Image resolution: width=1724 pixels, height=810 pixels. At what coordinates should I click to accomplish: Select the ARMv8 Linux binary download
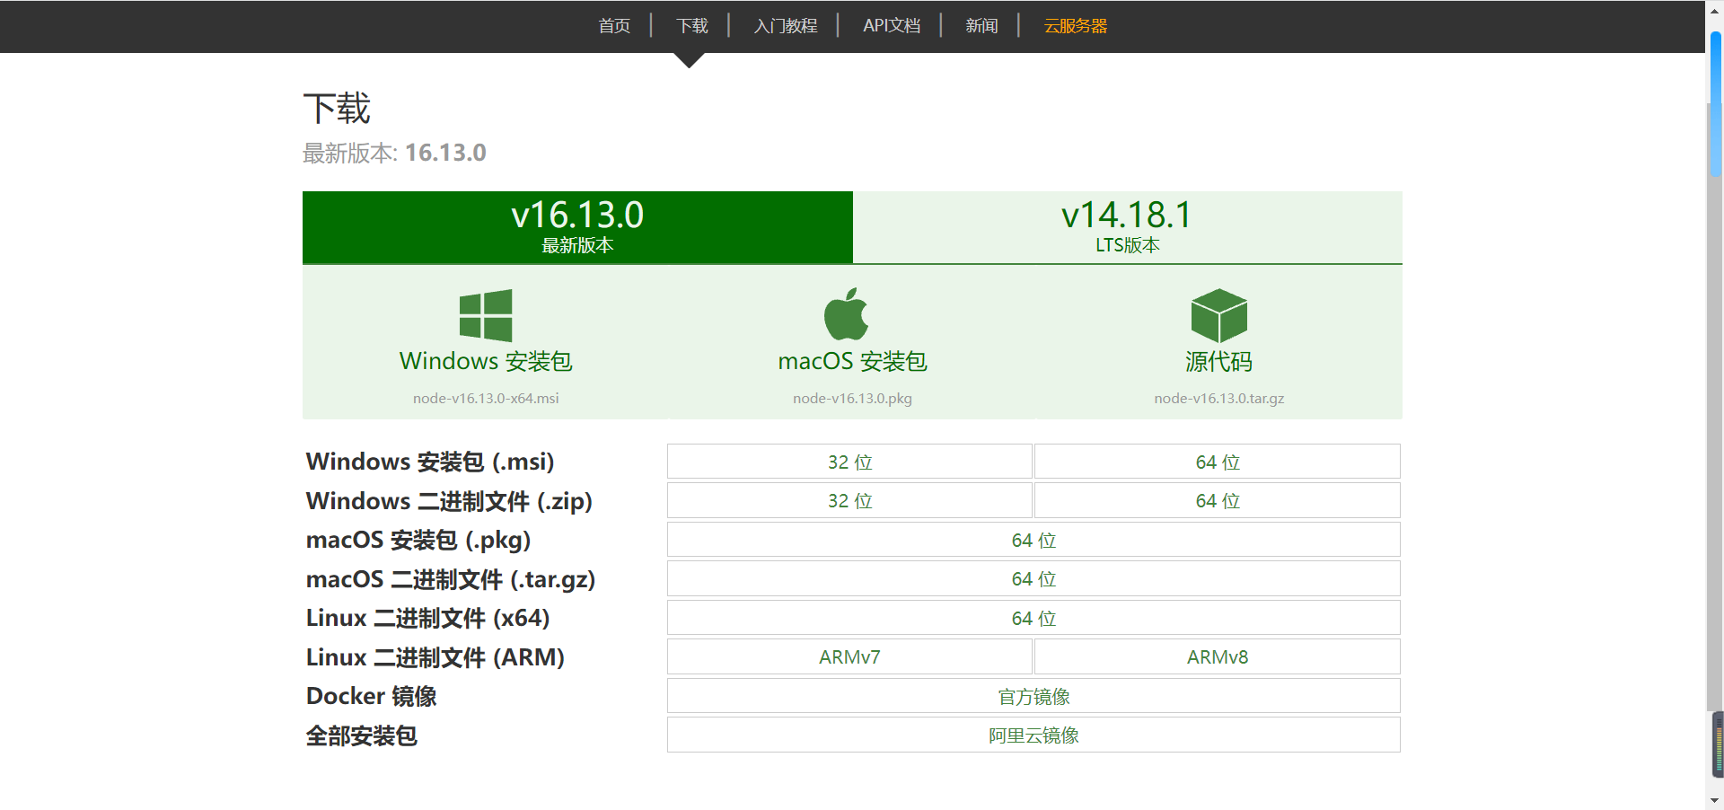click(x=1216, y=656)
